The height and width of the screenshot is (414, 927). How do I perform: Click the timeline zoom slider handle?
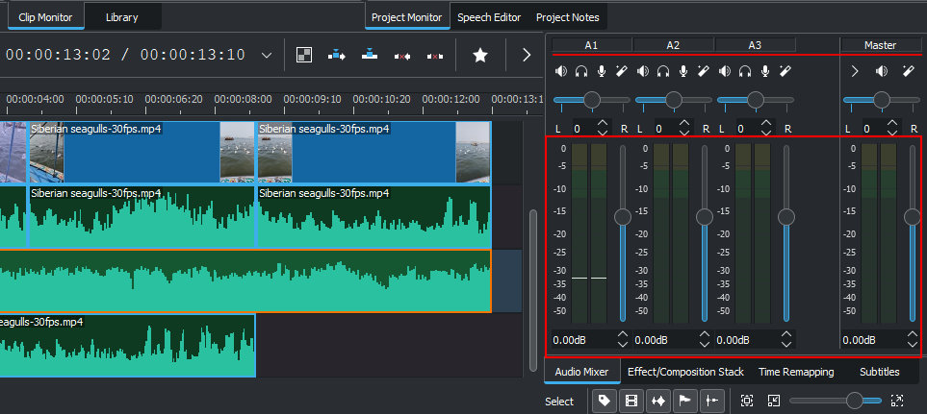pos(853,401)
